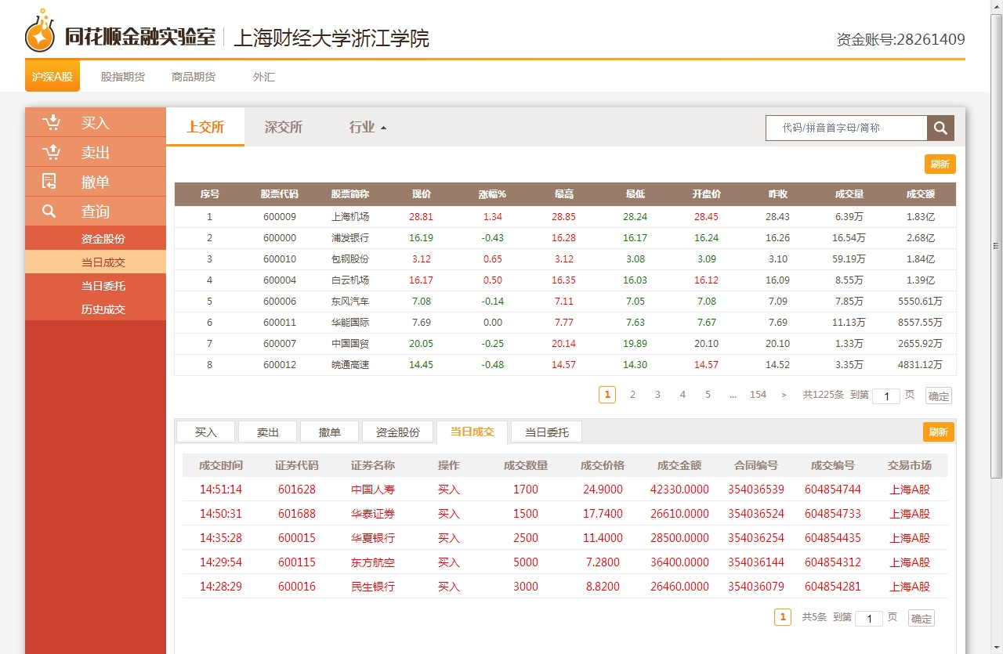Viewport: 1003px width, 654px height.
Task: Expand the 行业 industry dropdown
Action: pyautogui.click(x=368, y=128)
